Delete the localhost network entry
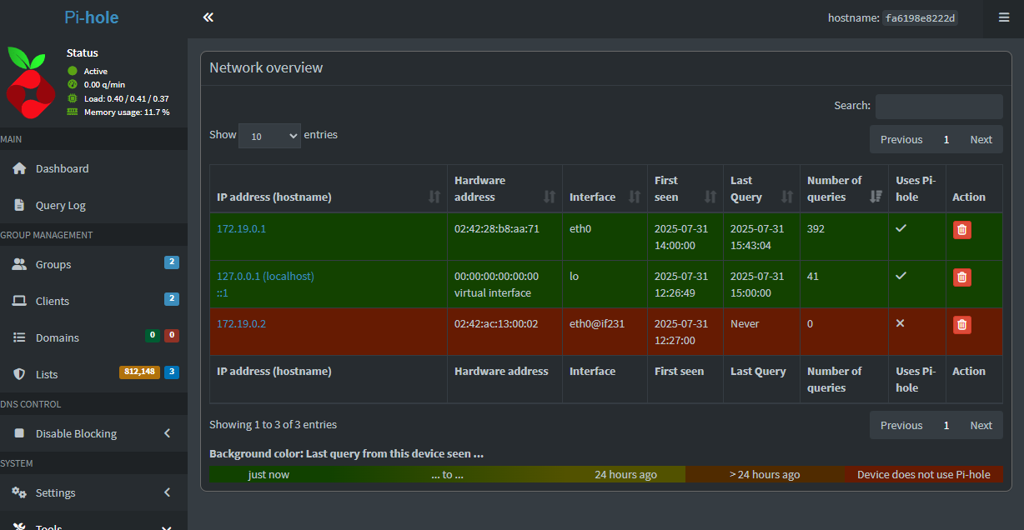Image resolution: width=1024 pixels, height=530 pixels. point(961,277)
